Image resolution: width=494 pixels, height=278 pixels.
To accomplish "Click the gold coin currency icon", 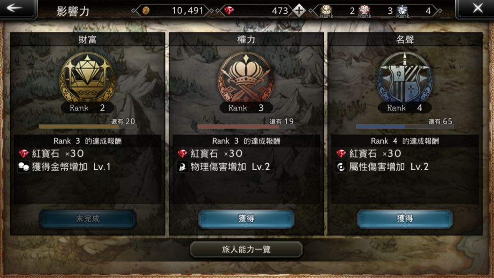I will (x=145, y=11).
